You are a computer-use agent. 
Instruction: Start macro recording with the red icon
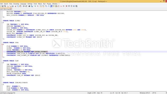(67, 6)
